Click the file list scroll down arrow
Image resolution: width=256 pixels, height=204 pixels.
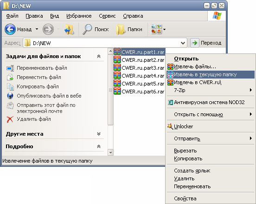point(110,152)
